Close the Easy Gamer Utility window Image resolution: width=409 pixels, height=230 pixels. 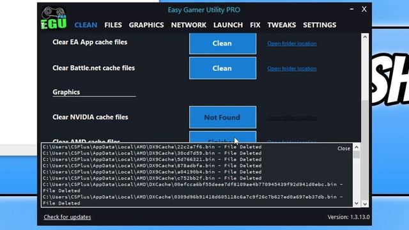point(364,9)
